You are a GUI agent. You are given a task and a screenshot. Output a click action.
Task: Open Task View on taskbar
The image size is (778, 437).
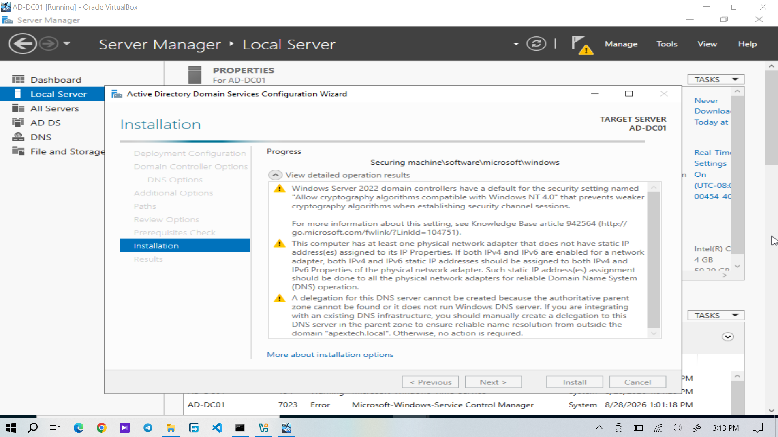(x=55, y=428)
